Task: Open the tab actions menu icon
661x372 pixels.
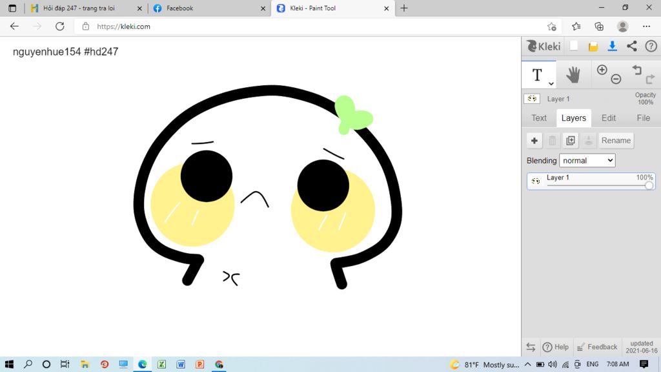Action: (12, 8)
